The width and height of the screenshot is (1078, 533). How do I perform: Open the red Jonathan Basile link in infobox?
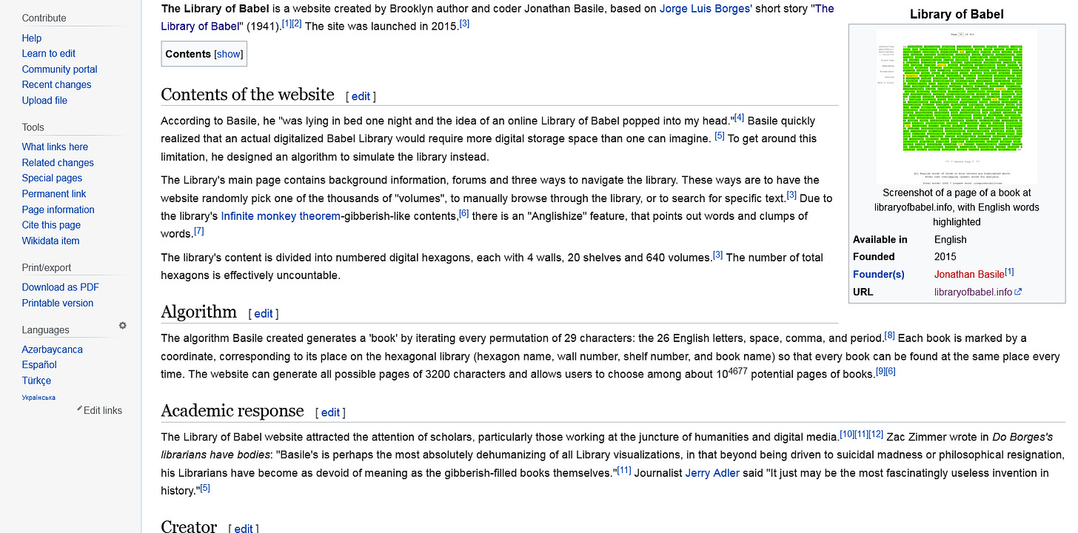click(x=969, y=275)
